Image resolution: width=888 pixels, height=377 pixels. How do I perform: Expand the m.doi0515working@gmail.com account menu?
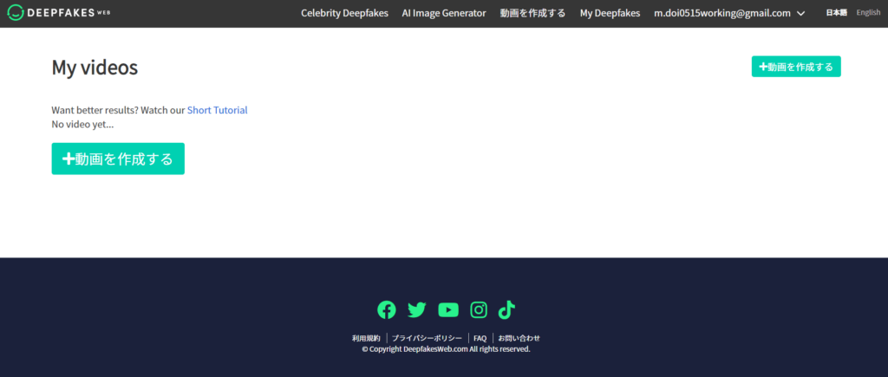pyautogui.click(x=729, y=13)
